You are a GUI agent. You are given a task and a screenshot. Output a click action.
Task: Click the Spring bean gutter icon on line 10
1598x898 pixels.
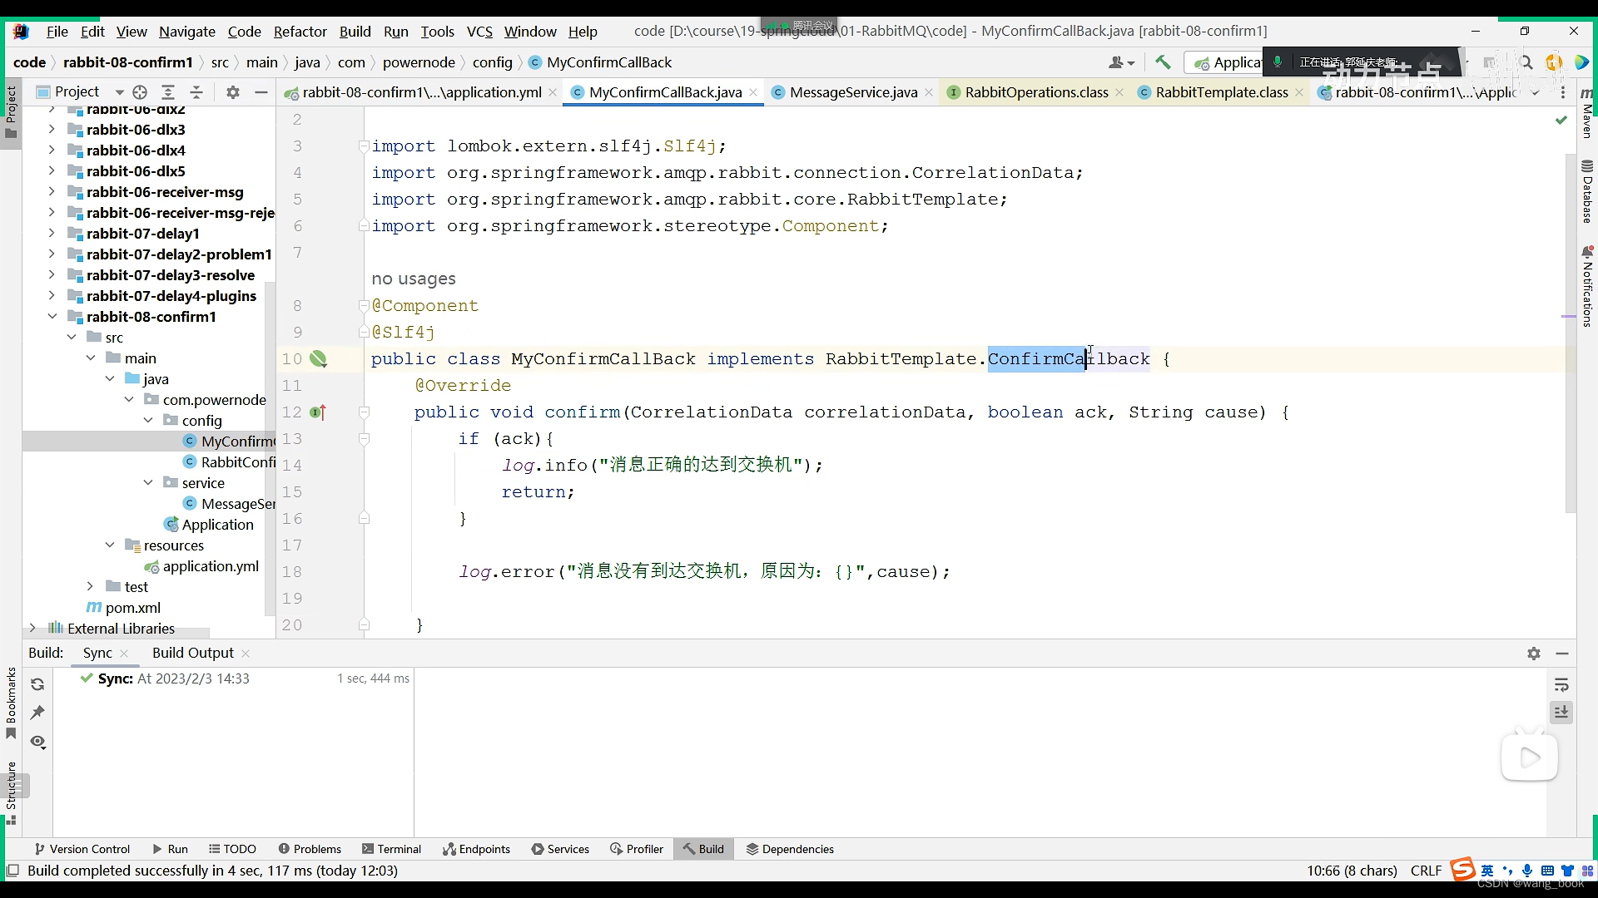pos(318,359)
